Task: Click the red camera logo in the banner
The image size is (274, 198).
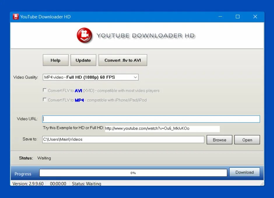Action: click(x=85, y=35)
